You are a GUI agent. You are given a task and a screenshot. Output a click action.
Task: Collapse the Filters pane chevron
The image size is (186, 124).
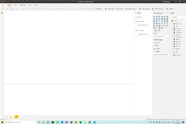(x=151, y=13)
